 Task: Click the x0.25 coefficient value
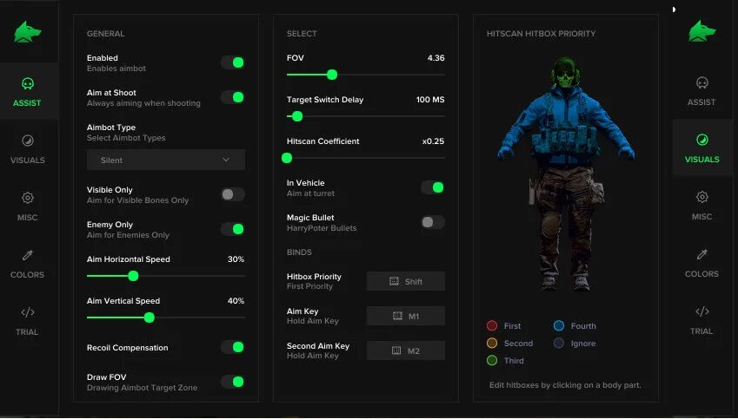click(x=433, y=141)
